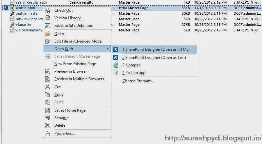Click the Set as Home Page icon
This screenshot has height=144, width=262.
coord(47,110)
